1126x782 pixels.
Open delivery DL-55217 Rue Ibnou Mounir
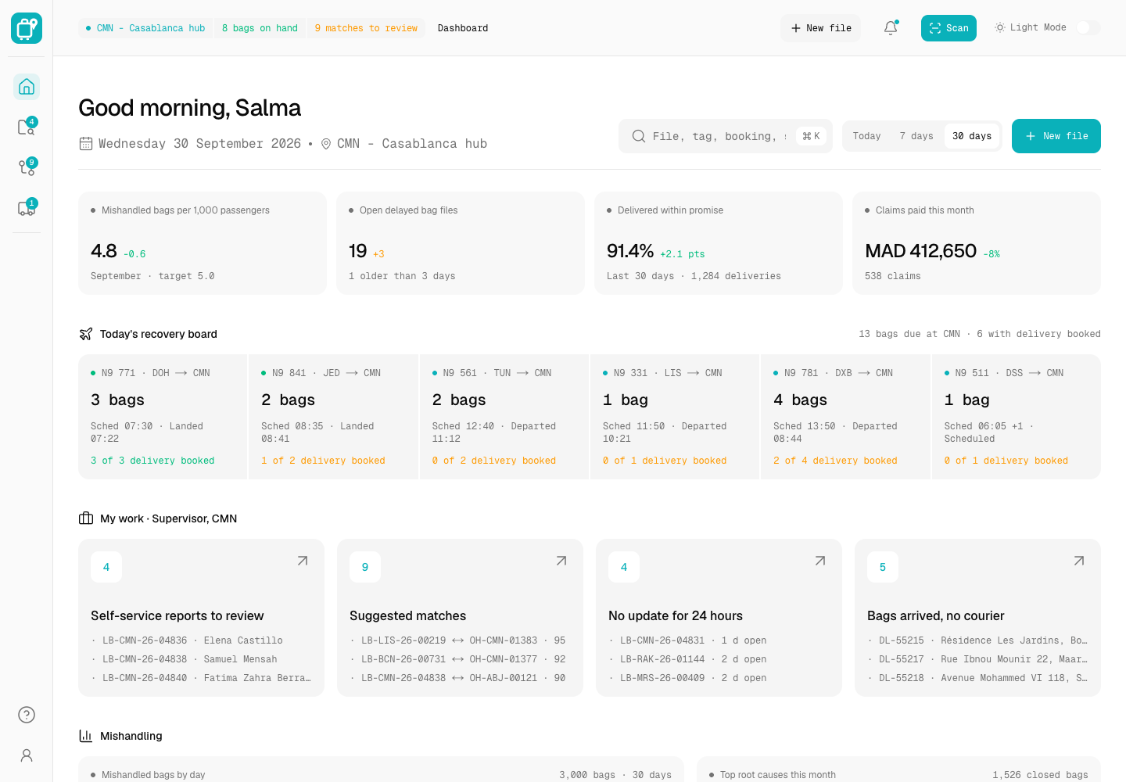pos(978,659)
